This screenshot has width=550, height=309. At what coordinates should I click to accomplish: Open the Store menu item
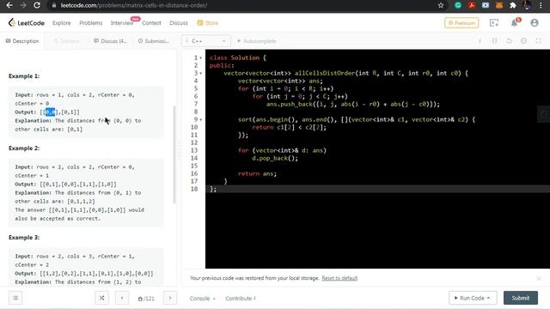coord(208,23)
